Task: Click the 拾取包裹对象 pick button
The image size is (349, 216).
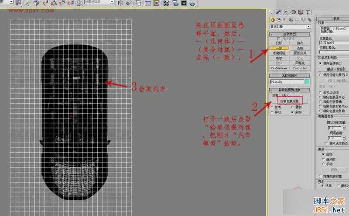Action: 290,101
